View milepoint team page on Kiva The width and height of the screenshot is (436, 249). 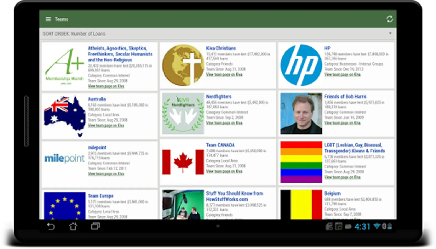(x=106, y=174)
